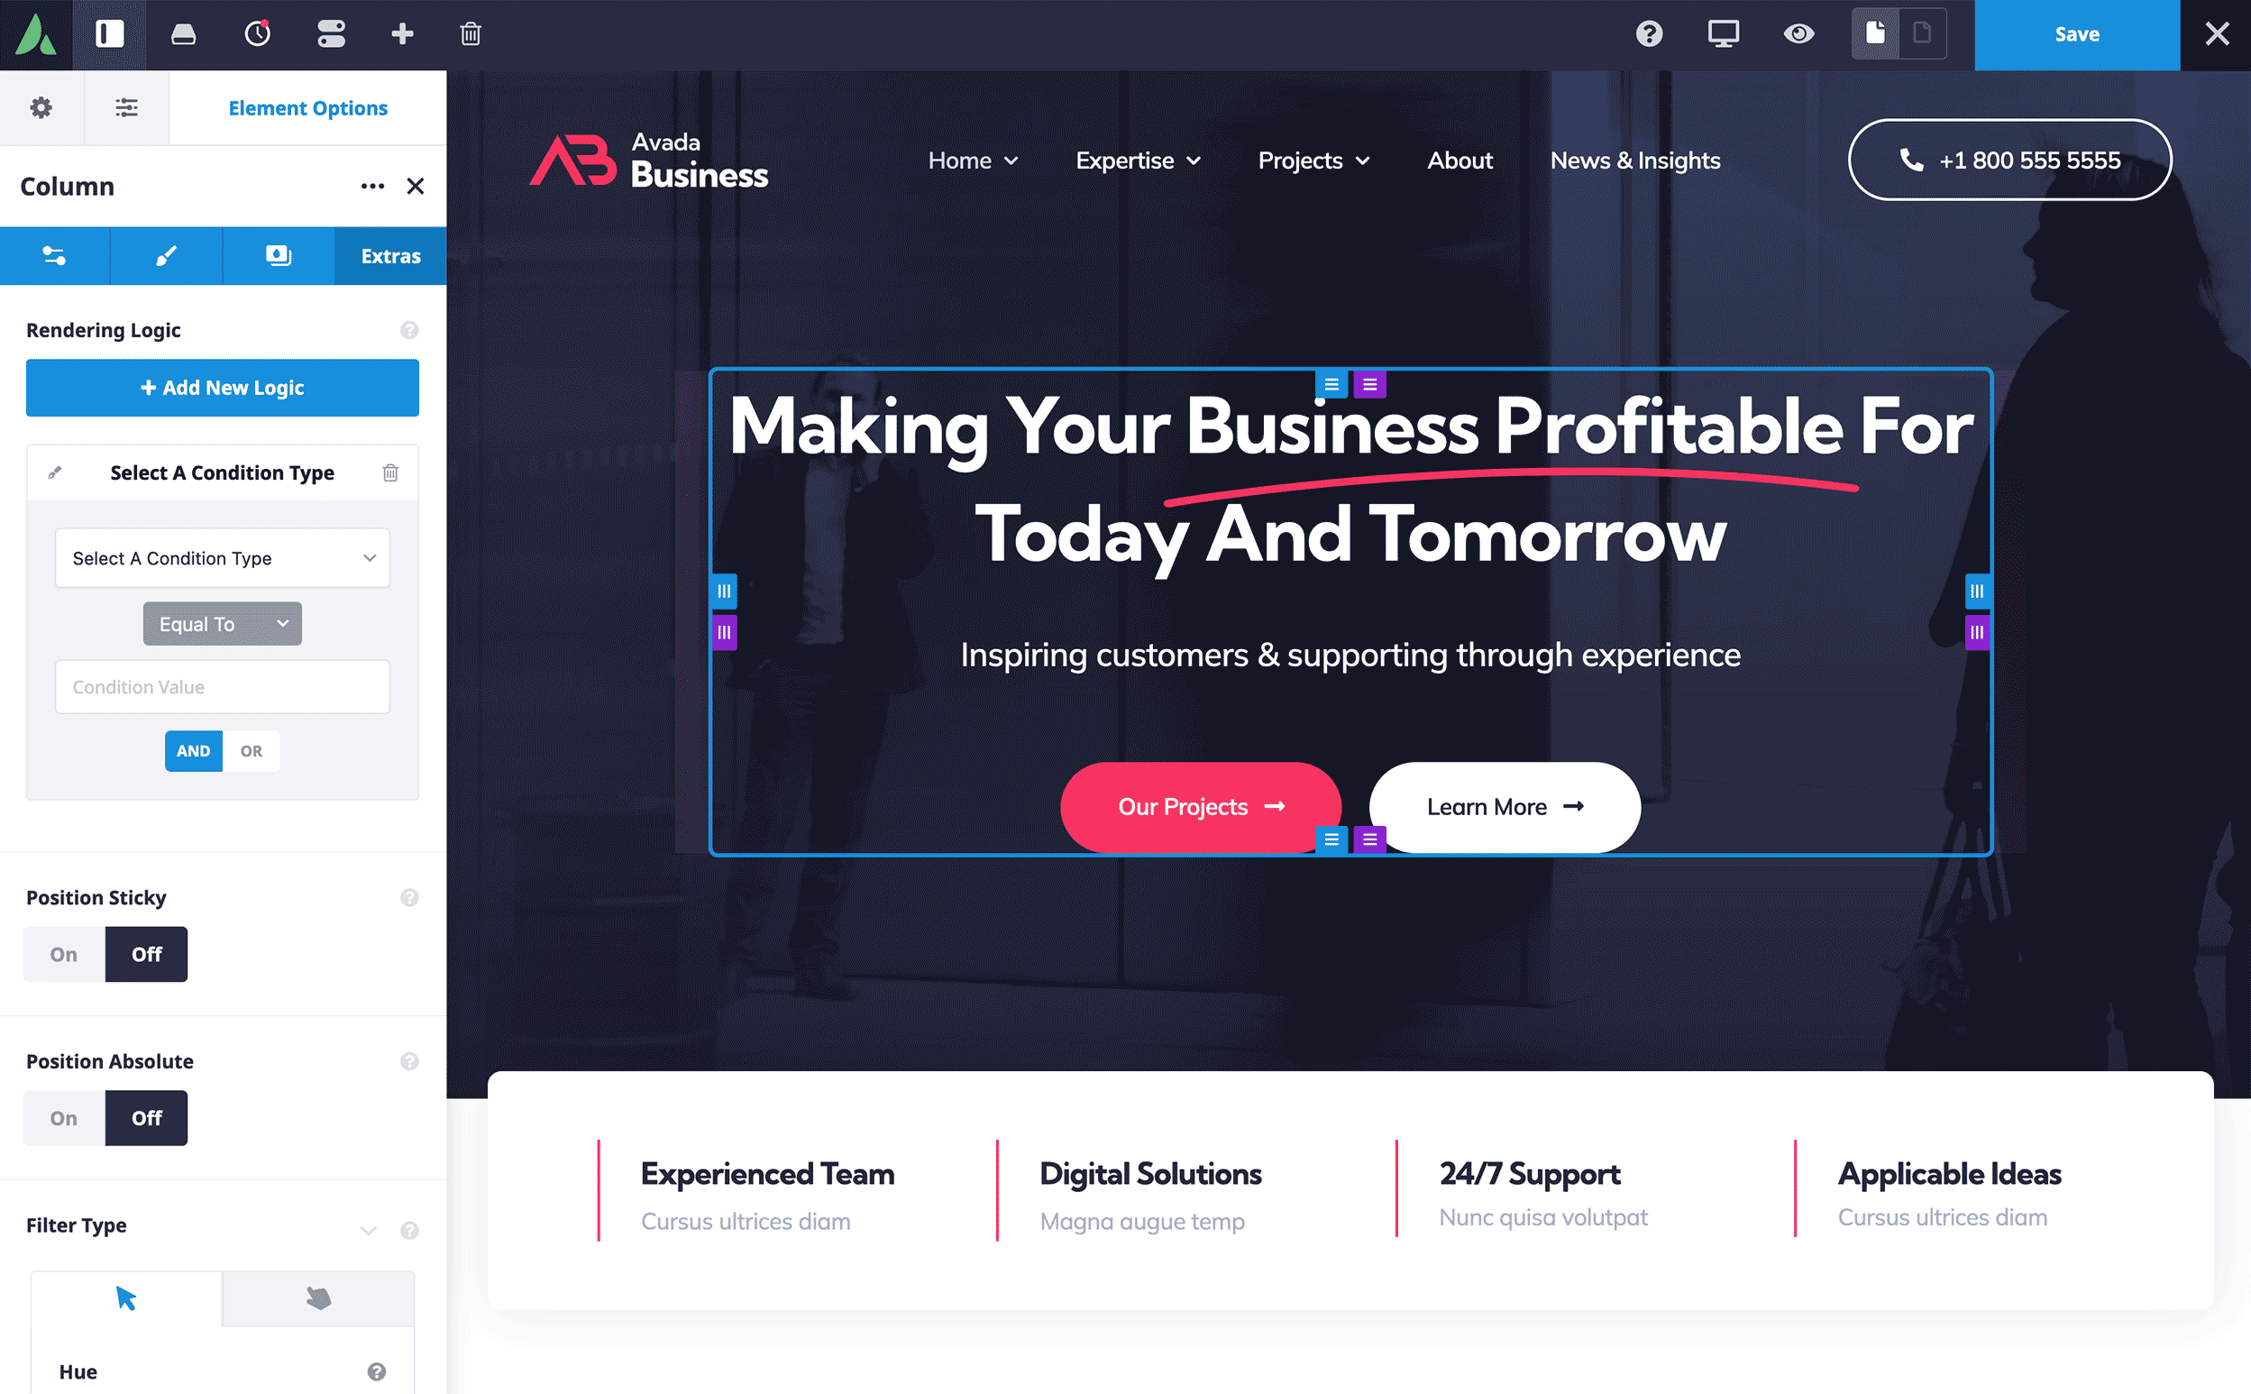Switch to the Extras tab
The height and width of the screenshot is (1394, 2251).
(392, 256)
